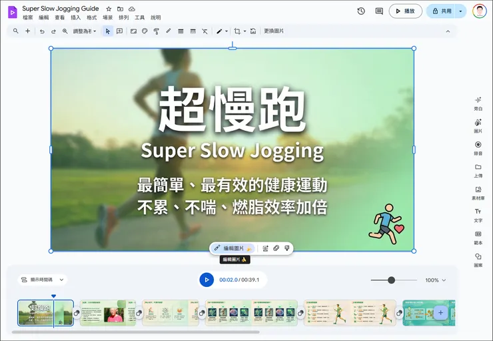This screenshot has height=341, width=493.
Task: Click the move to folder icon
Action: click(x=120, y=9)
